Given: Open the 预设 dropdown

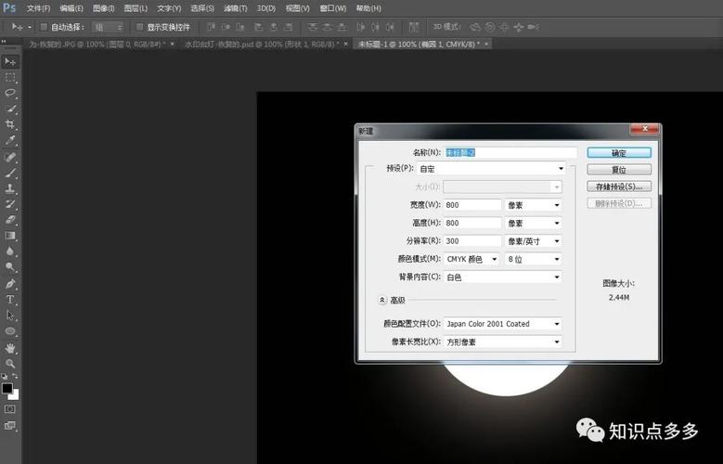Looking at the screenshot, I should 491,169.
